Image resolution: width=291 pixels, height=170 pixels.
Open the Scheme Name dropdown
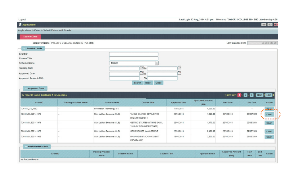pos(134,63)
